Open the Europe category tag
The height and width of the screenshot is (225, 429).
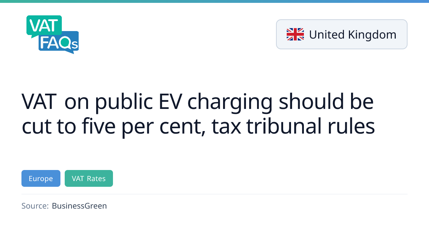[41, 179]
